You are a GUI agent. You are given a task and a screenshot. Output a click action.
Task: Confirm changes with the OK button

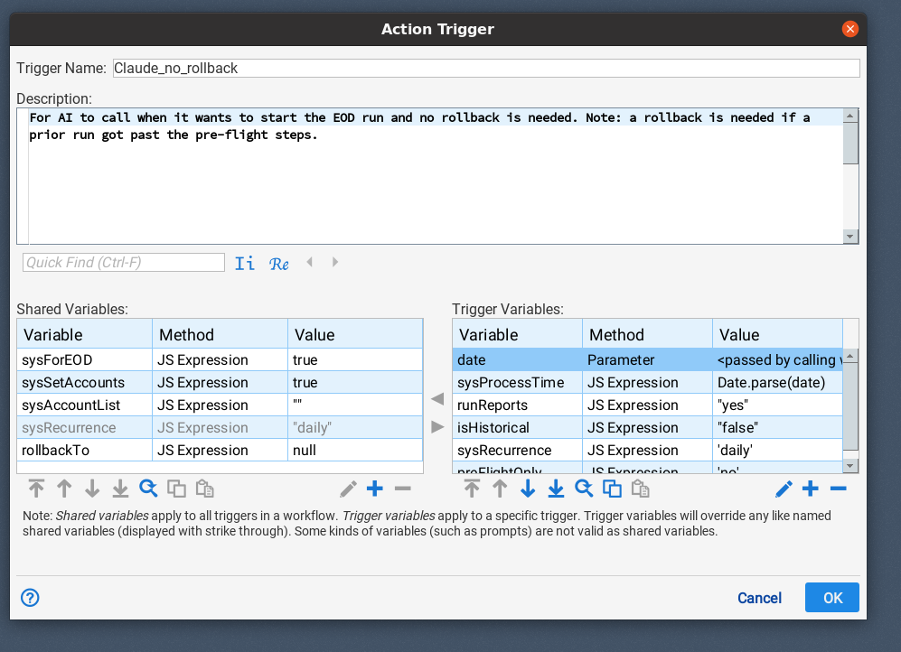point(831,597)
